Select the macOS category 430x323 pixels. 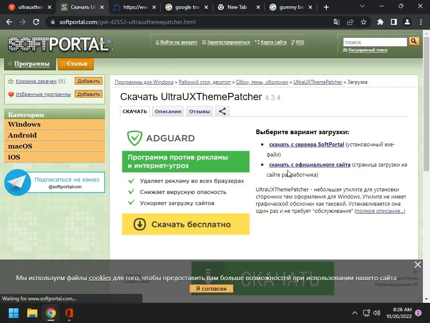pyautogui.click(x=55, y=146)
